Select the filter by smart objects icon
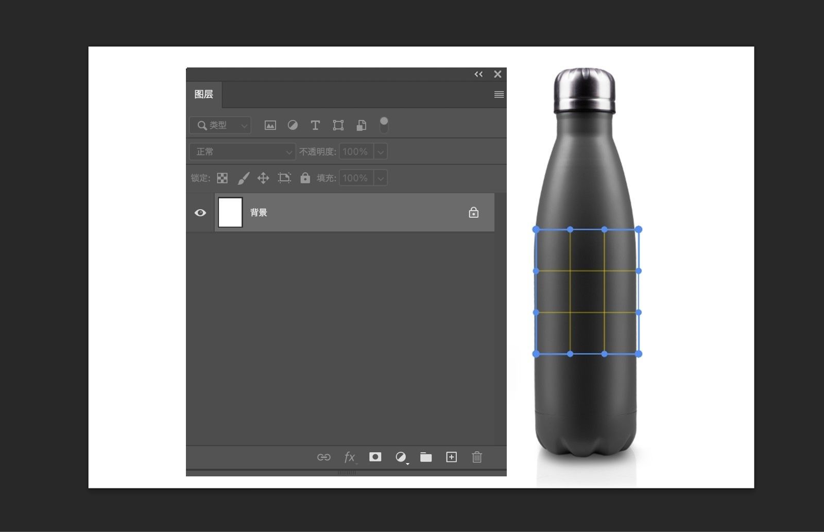Screen dimensions: 824x532 [360, 125]
